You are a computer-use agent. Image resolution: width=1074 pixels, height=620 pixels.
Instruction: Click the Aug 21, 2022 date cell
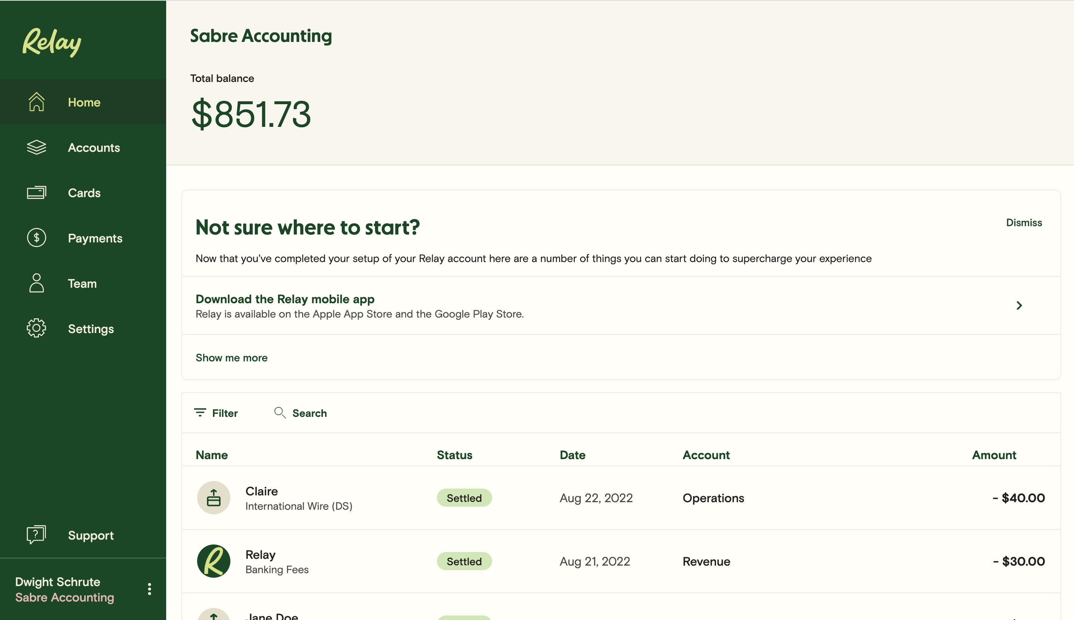(x=595, y=561)
